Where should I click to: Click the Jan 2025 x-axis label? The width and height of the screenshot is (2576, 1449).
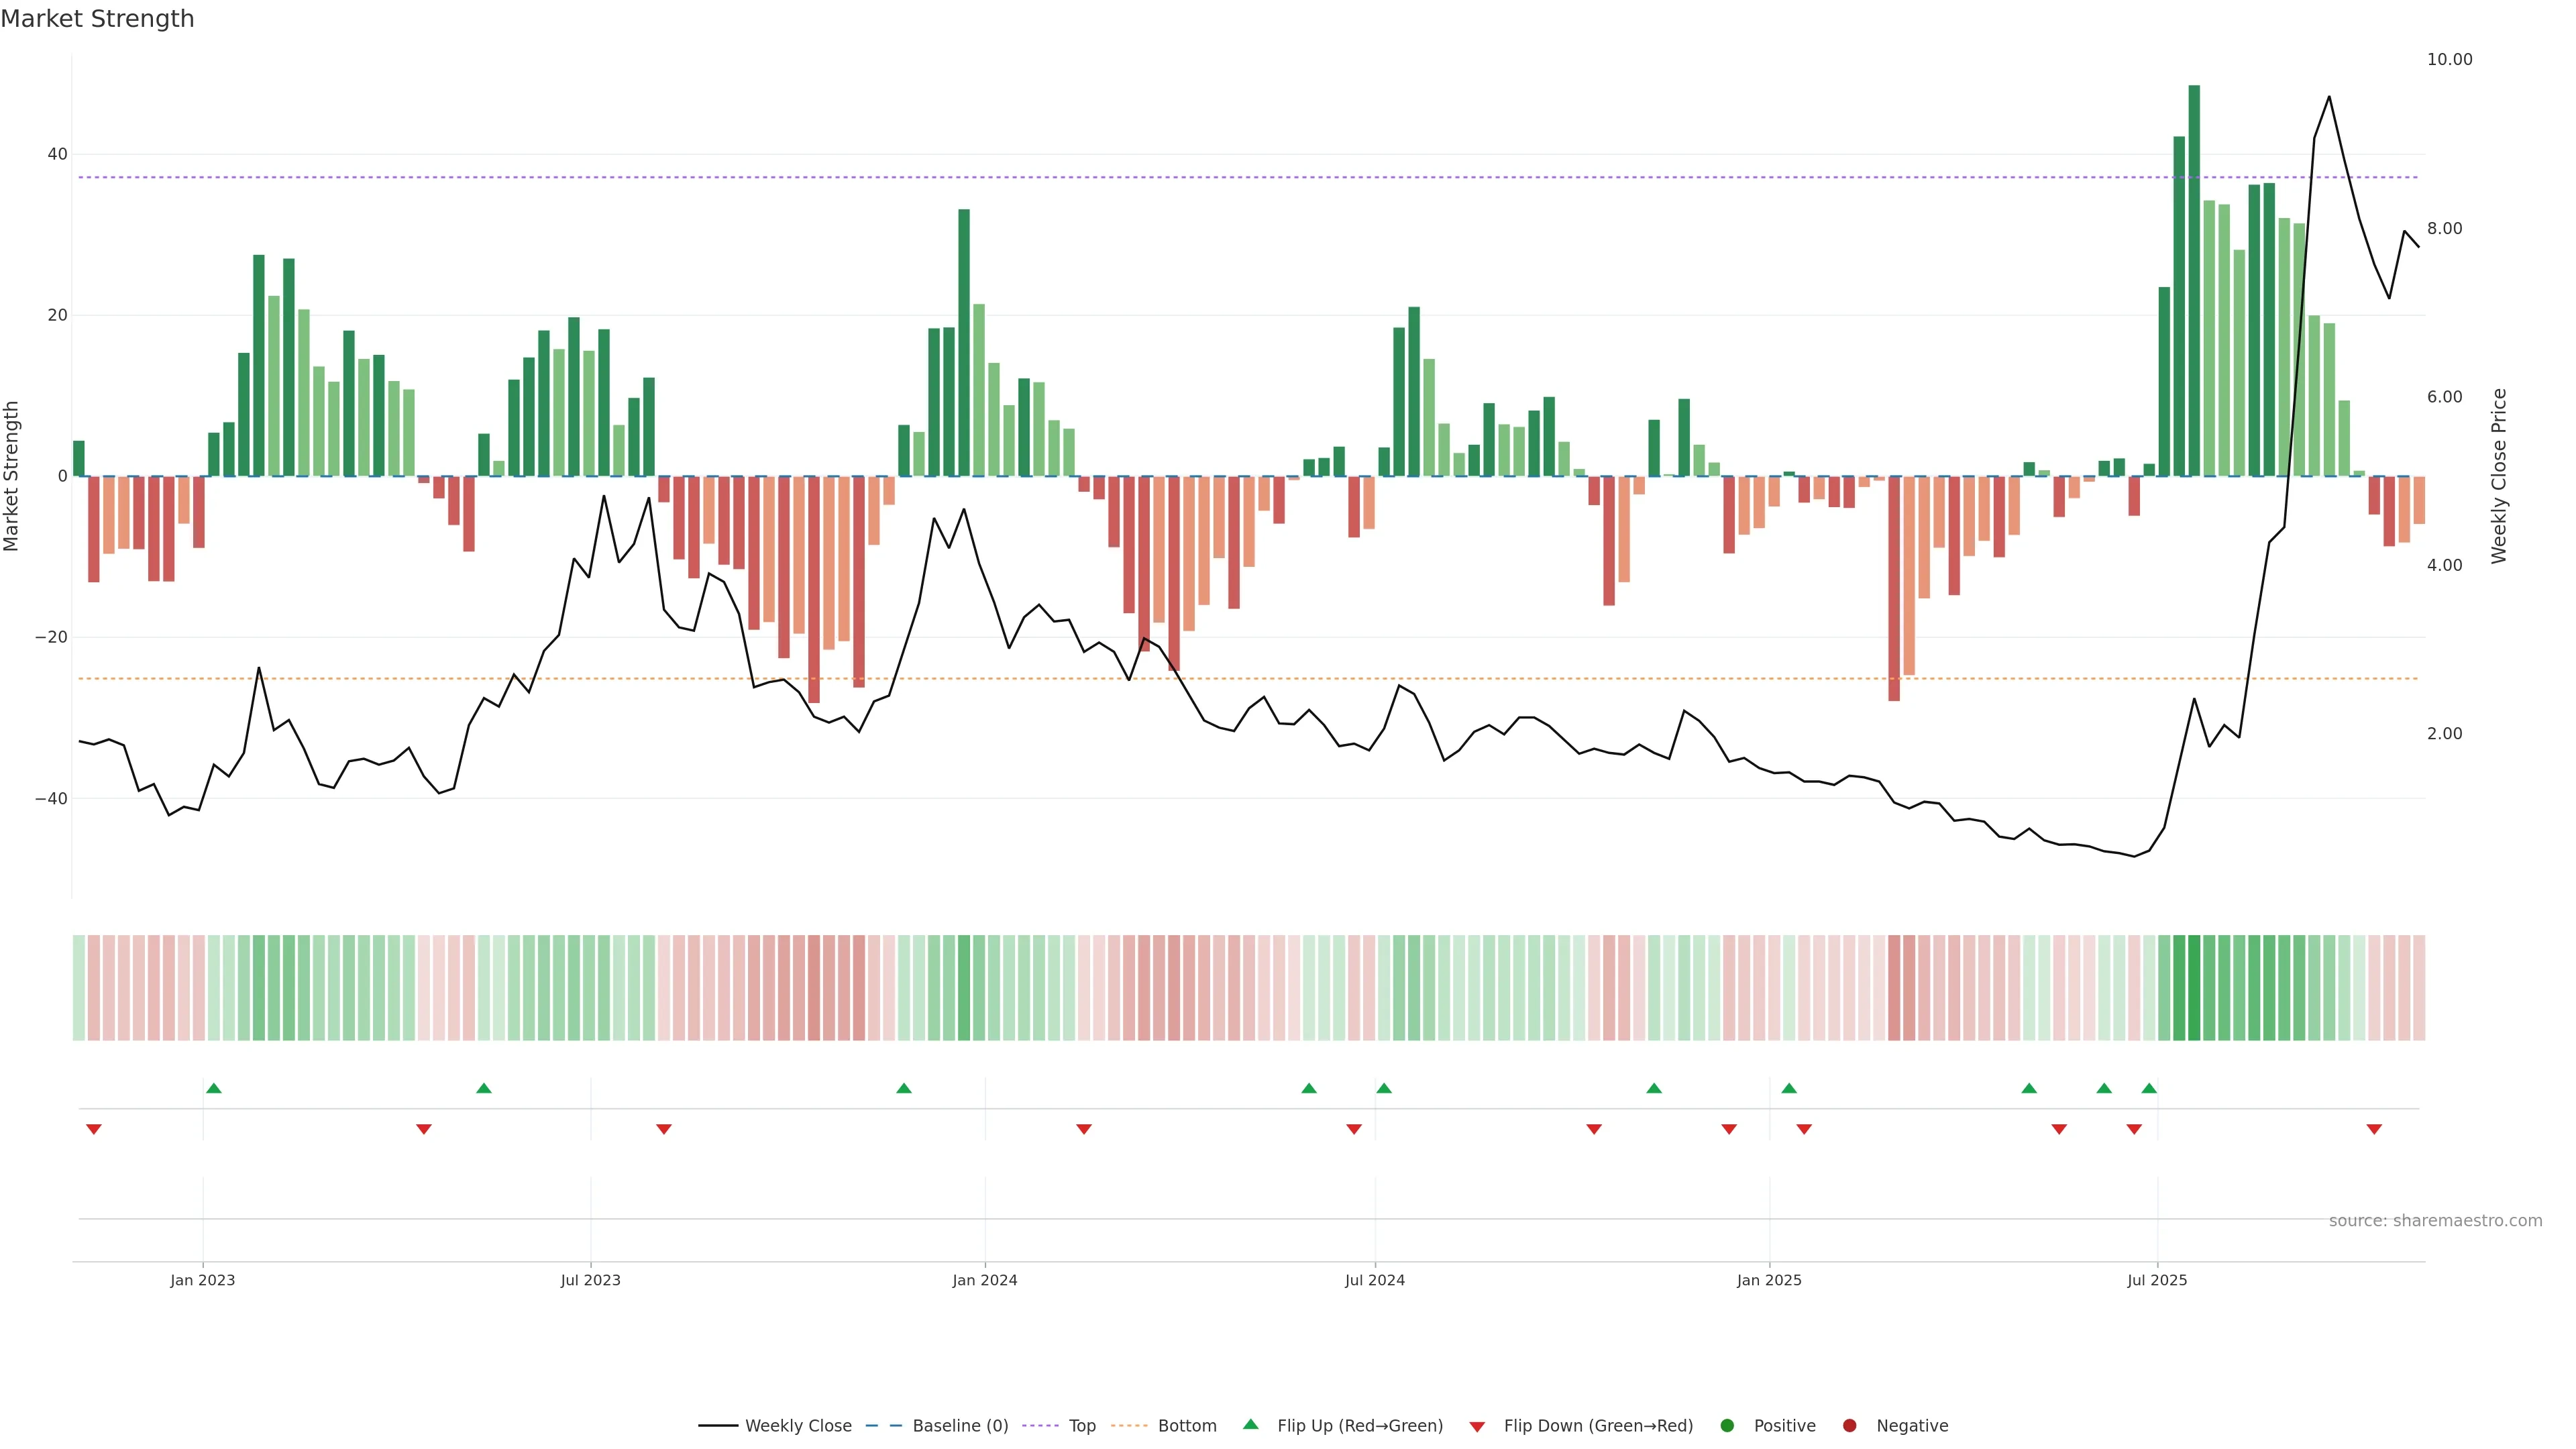coord(1769,1280)
